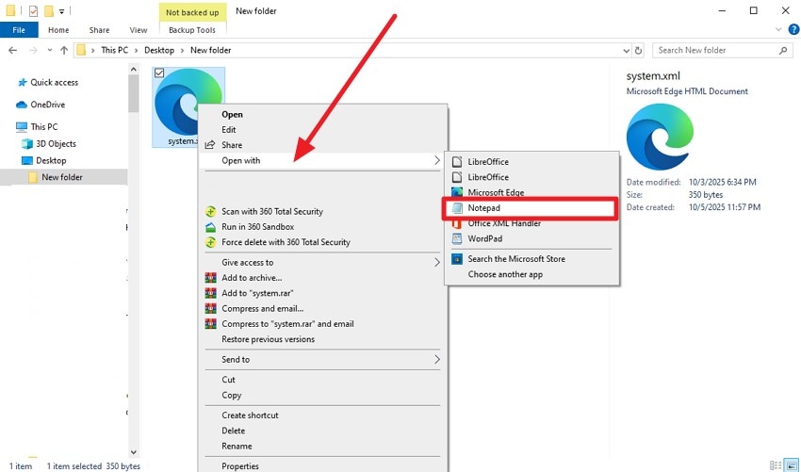Click the 360 Total Security scan icon
The height and width of the screenshot is (472, 801).
coord(210,211)
